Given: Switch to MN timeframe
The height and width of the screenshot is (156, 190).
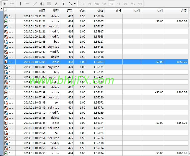Looking at the screenshot, I should (x=140, y=4).
